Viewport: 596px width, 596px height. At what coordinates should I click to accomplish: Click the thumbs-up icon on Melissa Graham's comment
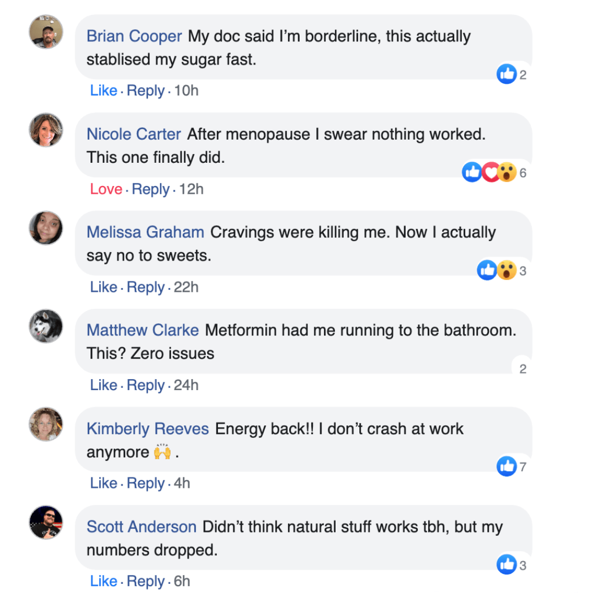tap(487, 270)
